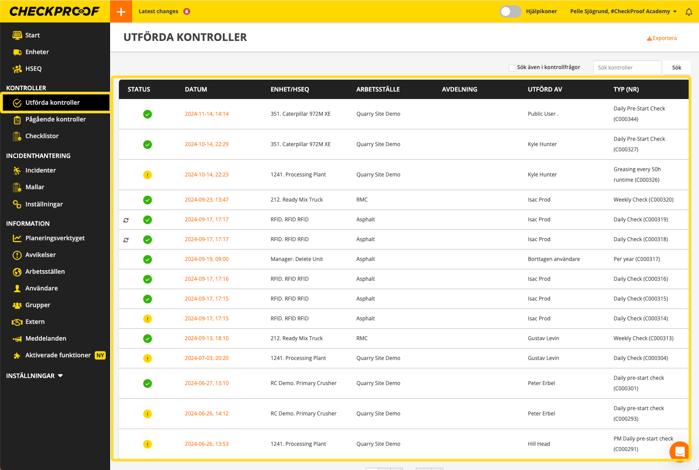Click the orange plus add button

coord(121,11)
